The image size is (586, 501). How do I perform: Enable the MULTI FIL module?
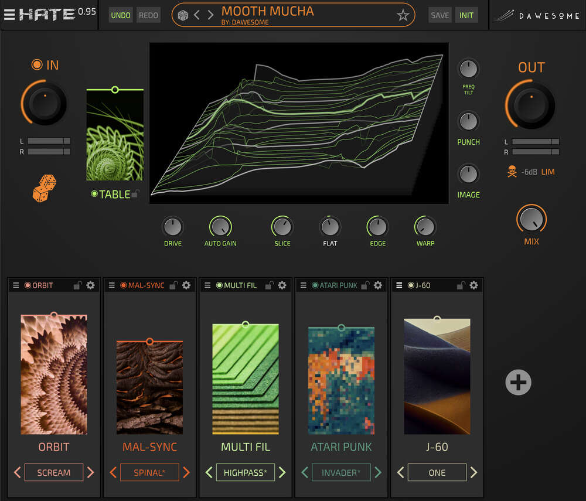click(x=219, y=285)
